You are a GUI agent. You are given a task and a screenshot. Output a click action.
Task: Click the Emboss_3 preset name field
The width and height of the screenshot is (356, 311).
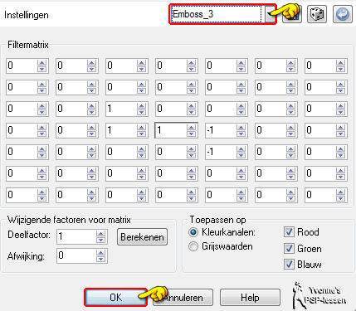pyautogui.click(x=217, y=14)
